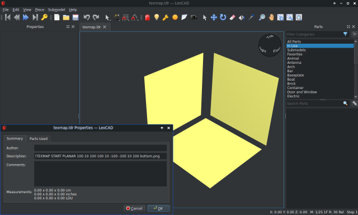Close the texmap.ldr document tab

[x=105, y=27]
